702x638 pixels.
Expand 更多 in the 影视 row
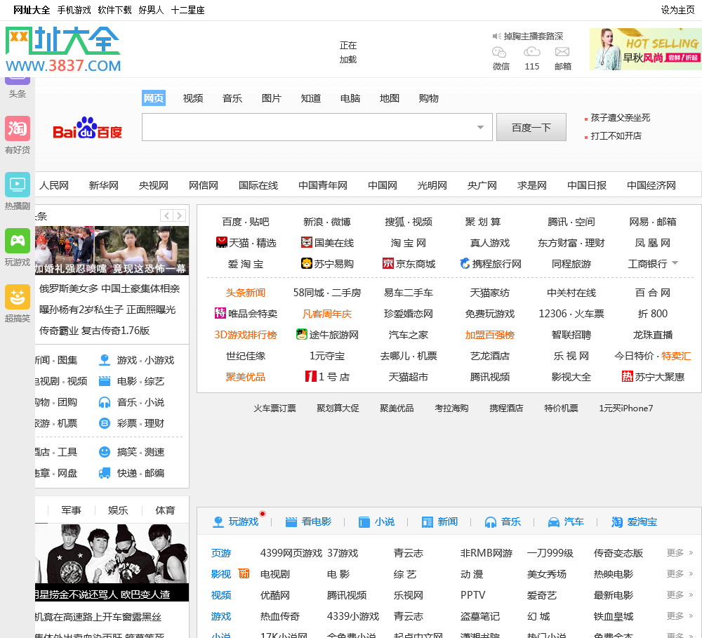680,574
